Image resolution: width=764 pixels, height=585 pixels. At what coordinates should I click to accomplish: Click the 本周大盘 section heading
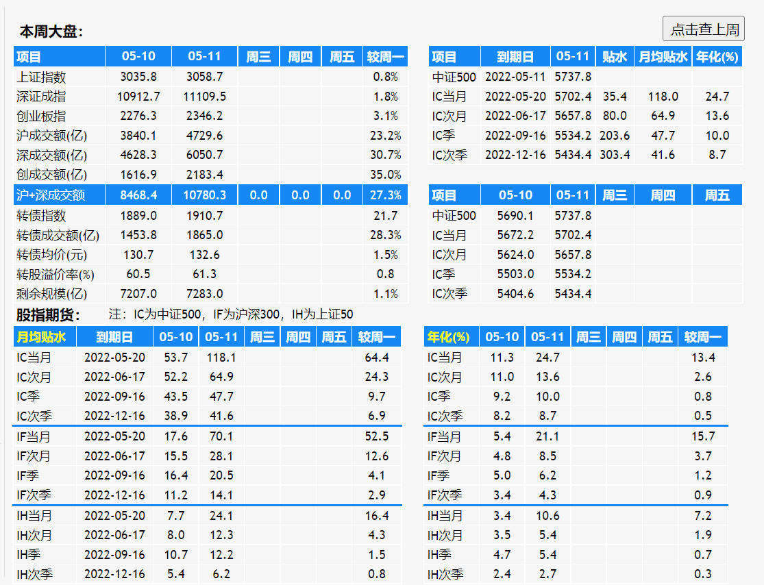tap(51, 32)
